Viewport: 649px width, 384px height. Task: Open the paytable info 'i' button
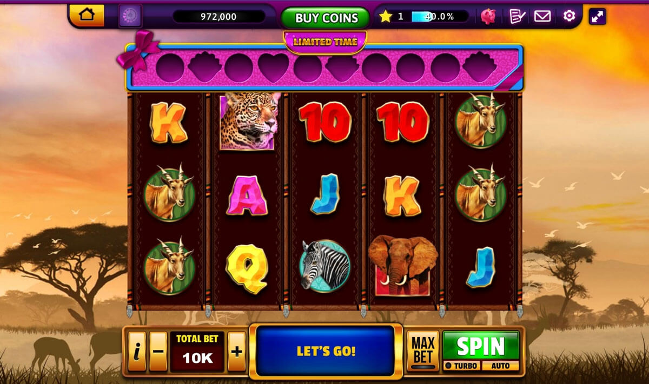tap(137, 352)
